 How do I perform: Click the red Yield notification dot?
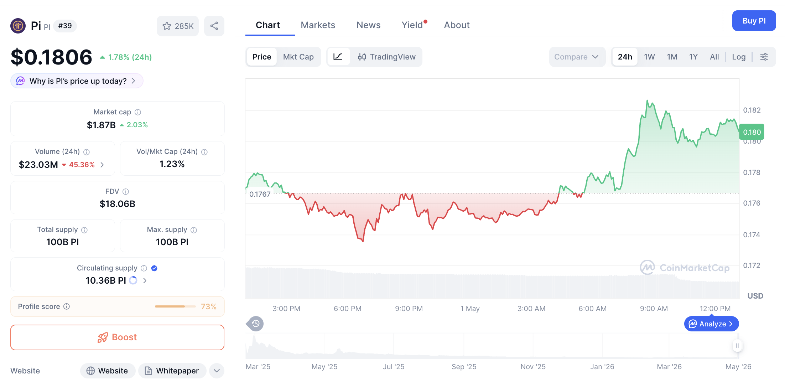click(425, 22)
